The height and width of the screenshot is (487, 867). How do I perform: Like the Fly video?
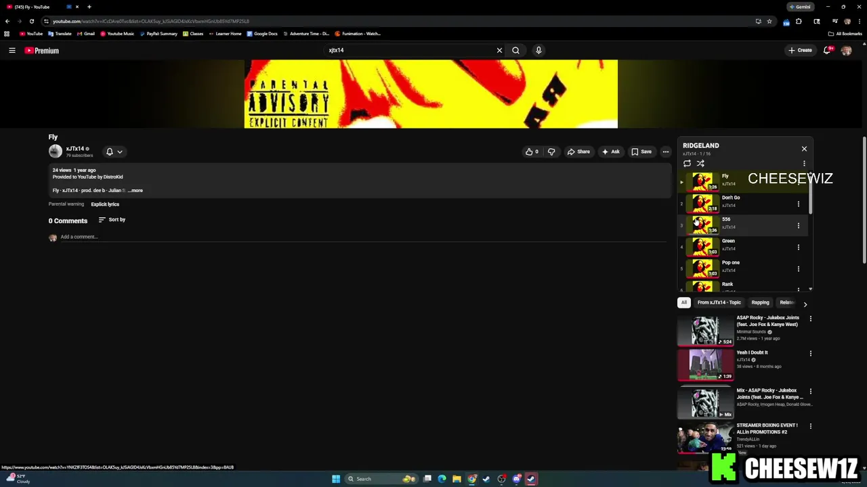(x=532, y=152)
